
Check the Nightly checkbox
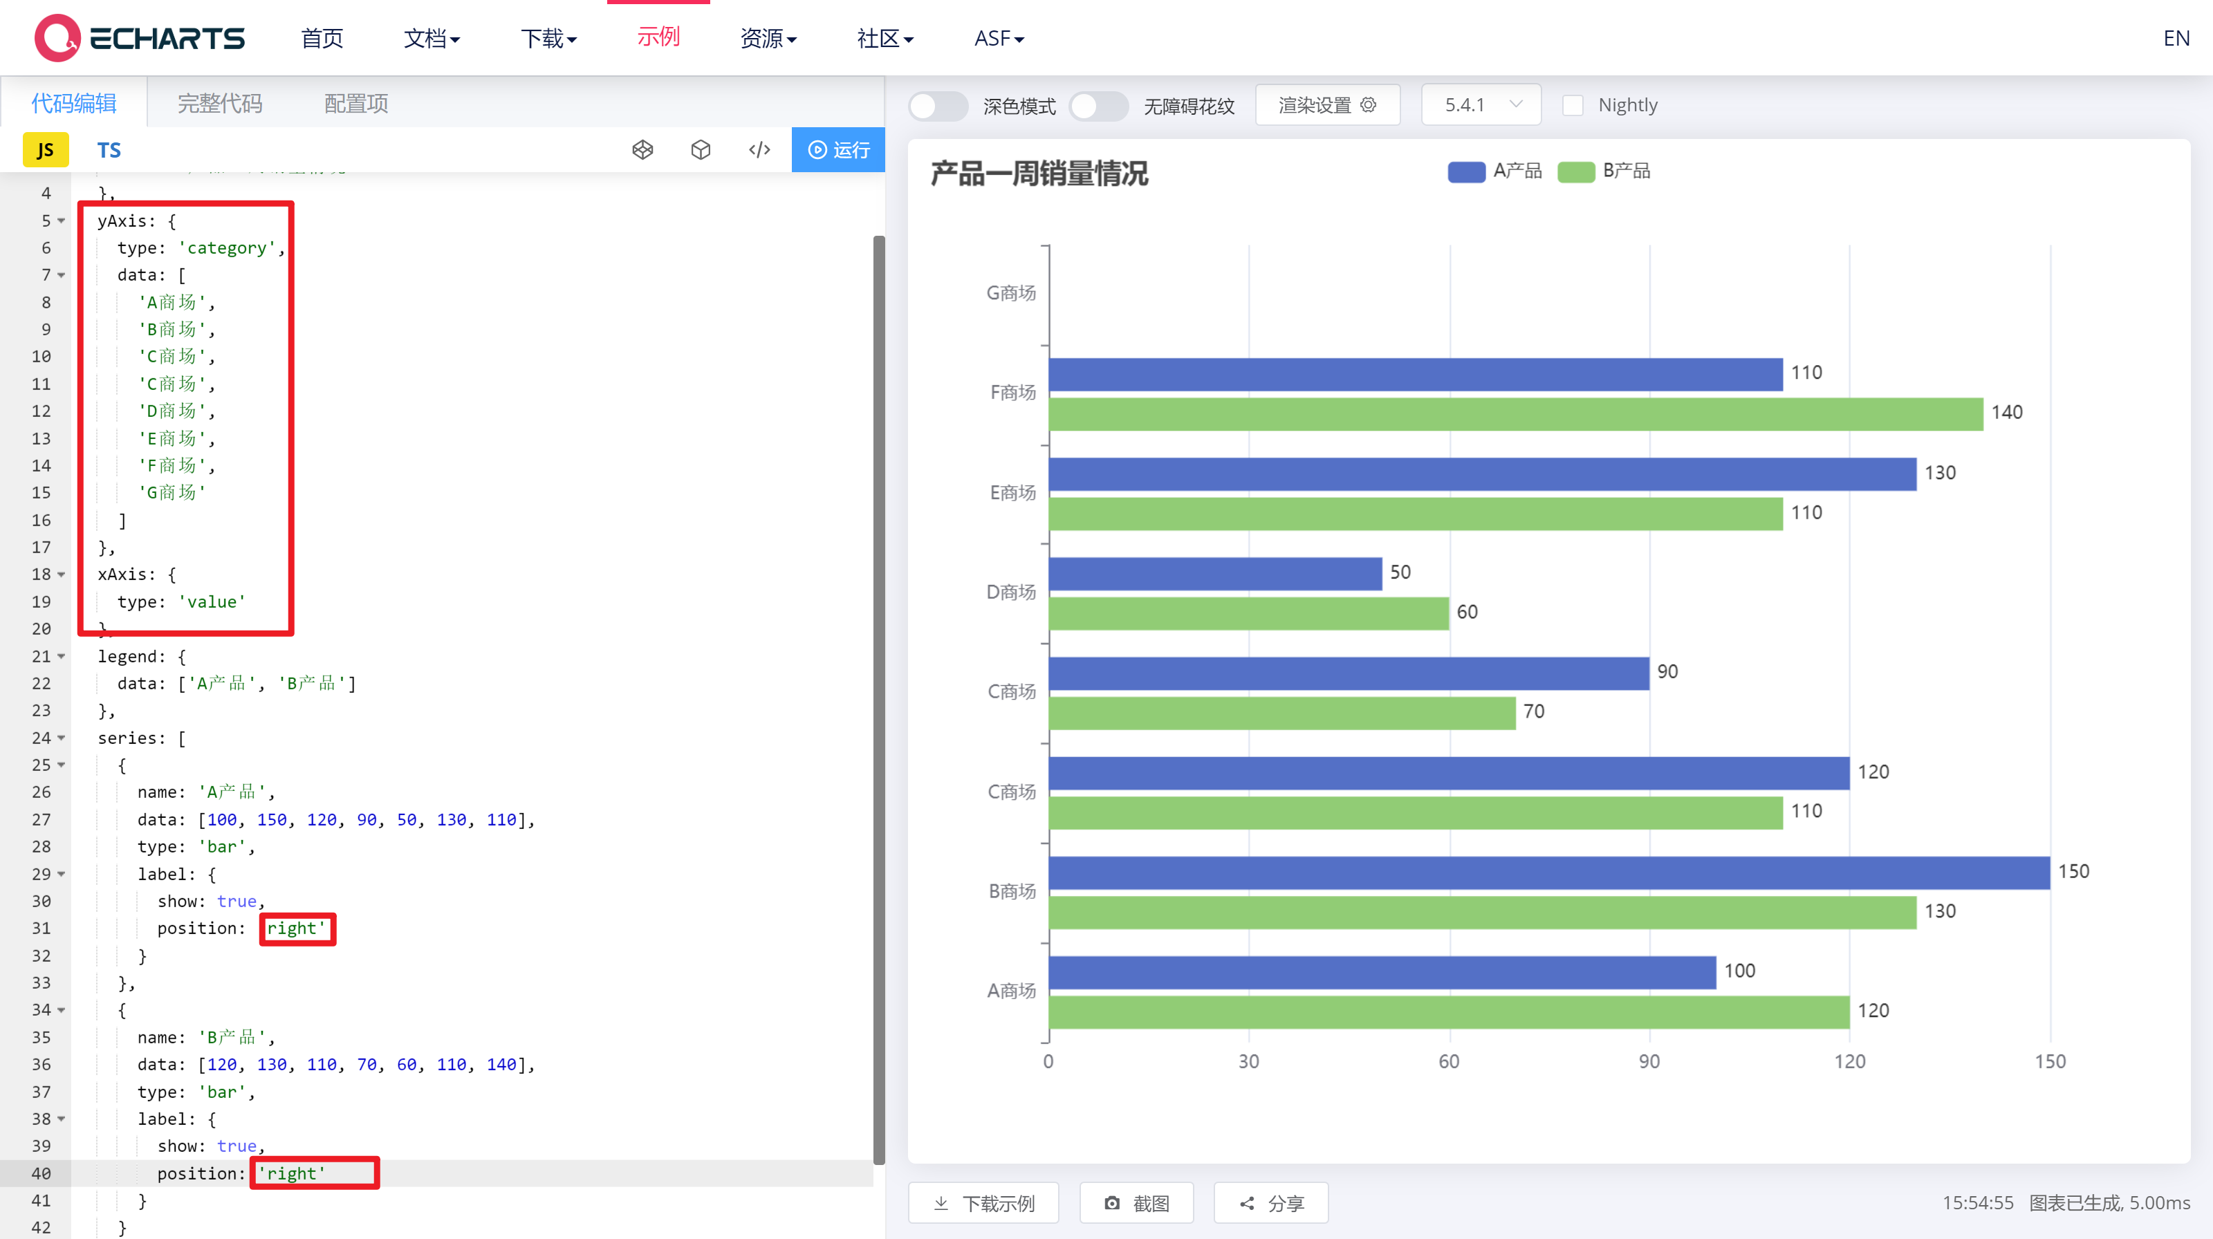click(1574, 105)
